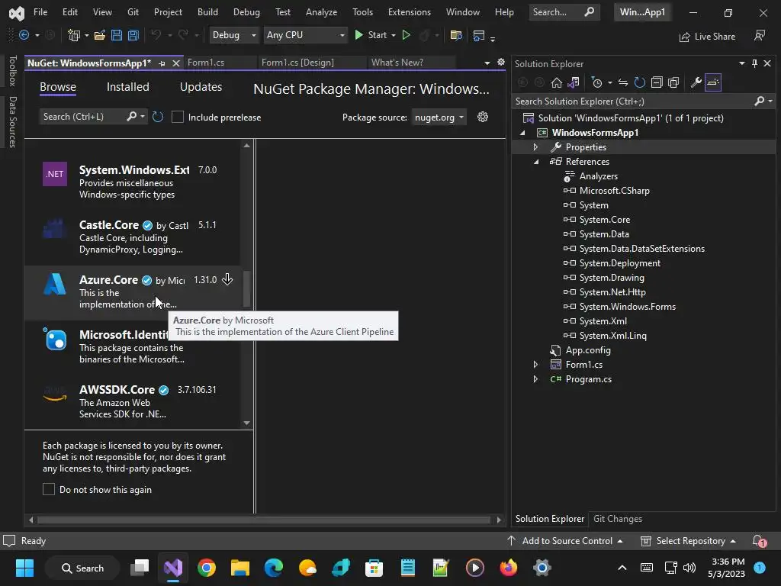Viewport: 781px width, 586px height.
Task: Click Sync with Active Document arrows icon
Action: tap(622, 82)
